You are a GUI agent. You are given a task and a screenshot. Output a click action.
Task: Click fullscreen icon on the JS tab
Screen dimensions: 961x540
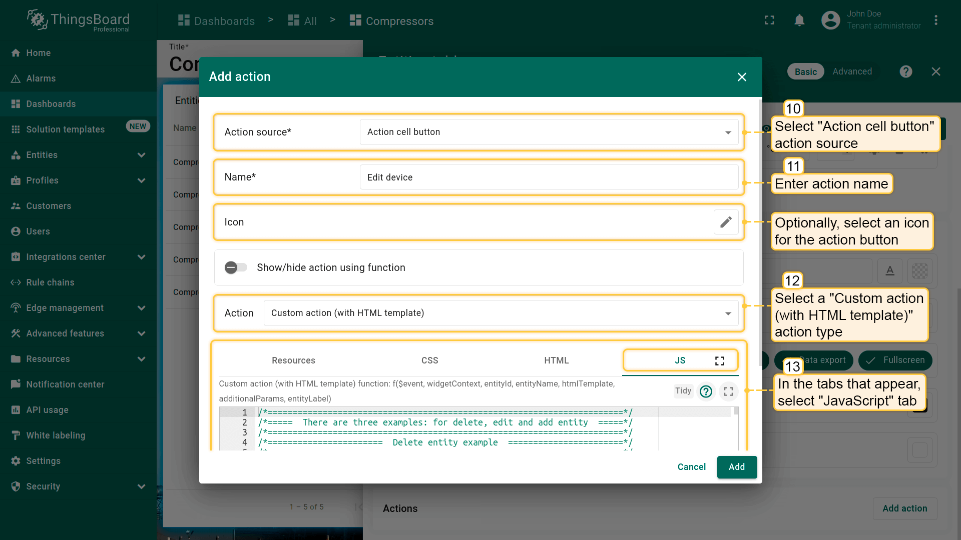coord(719,361)
